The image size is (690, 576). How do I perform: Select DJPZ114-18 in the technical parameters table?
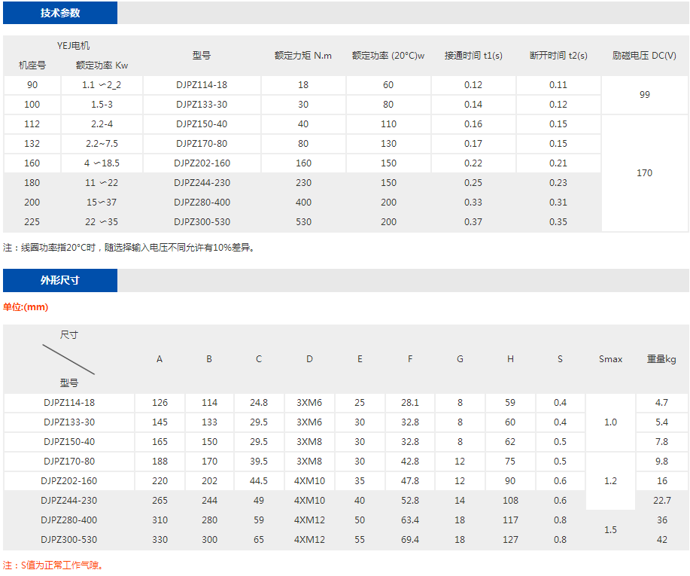(x=202, y=85)
